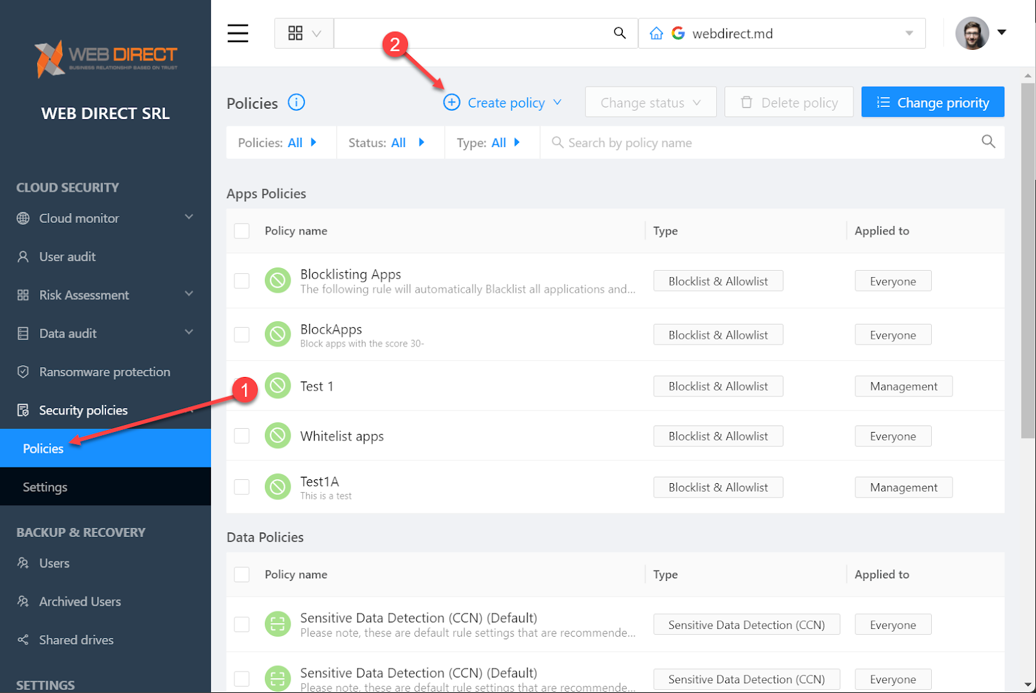This screenshot has width=1036, height=693.
Task: Click the Policies info icon
Action: (x=296, y=102)
